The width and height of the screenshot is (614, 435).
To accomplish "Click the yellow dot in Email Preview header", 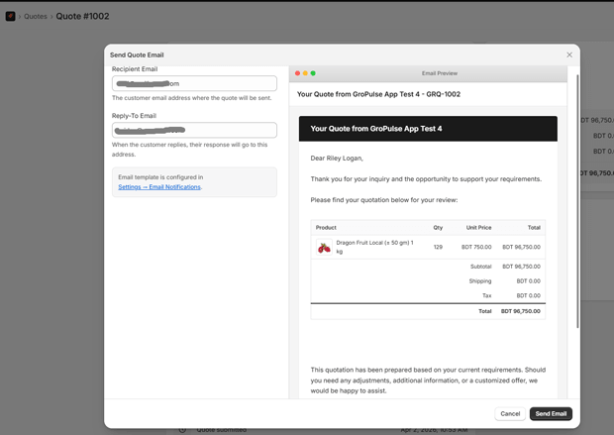I will click(305, 73).
